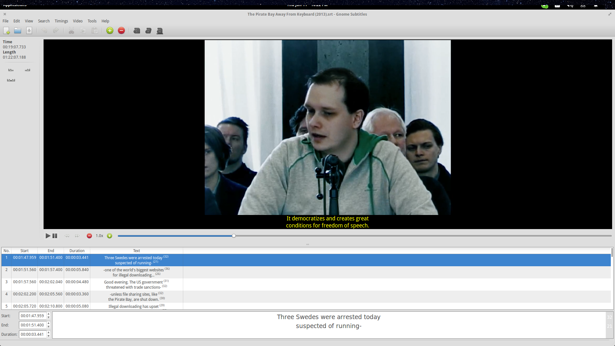
Task: Fast forward the video playback
Action: 77,236
